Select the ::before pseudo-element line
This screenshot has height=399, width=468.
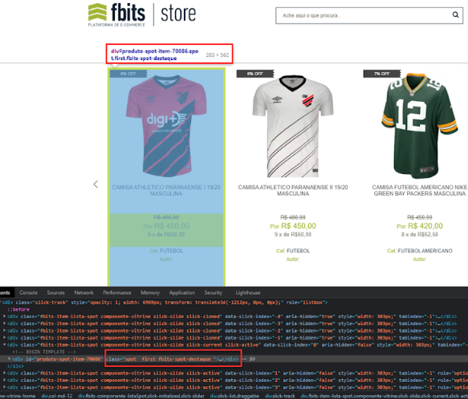click(x=18, y=309)
